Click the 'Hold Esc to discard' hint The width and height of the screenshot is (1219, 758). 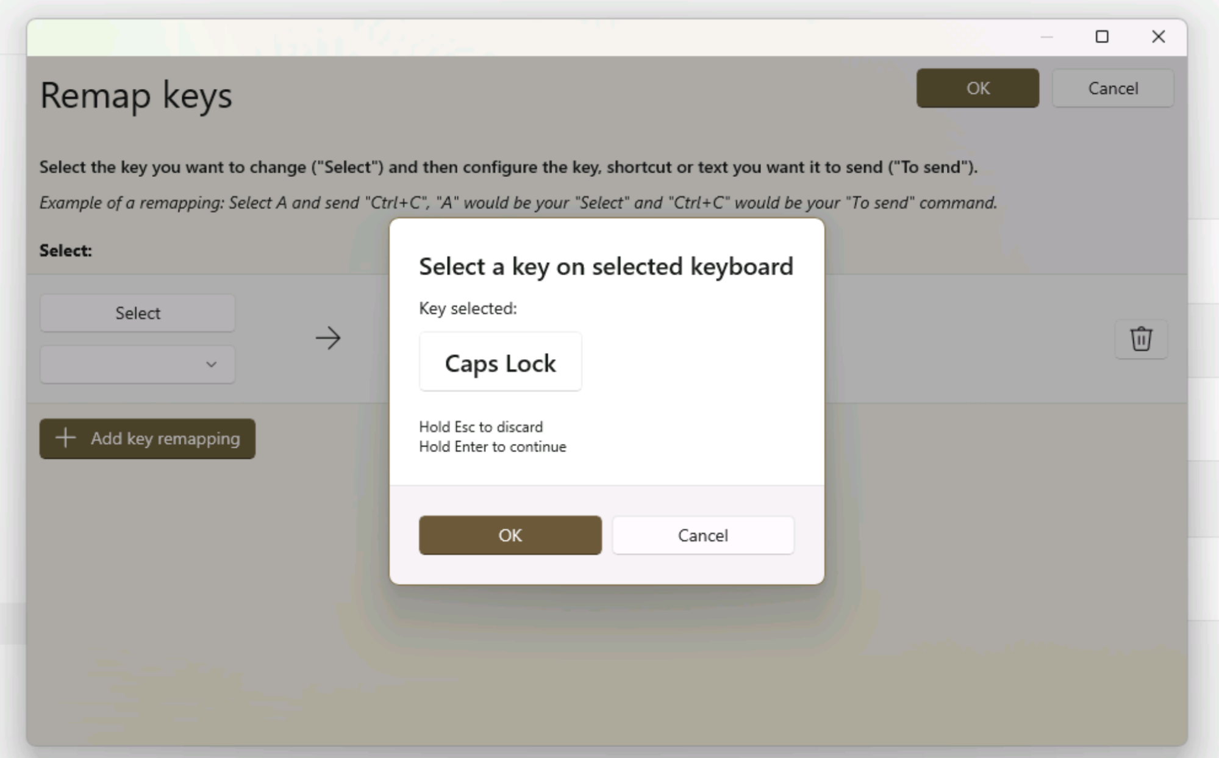click(481, 427)
